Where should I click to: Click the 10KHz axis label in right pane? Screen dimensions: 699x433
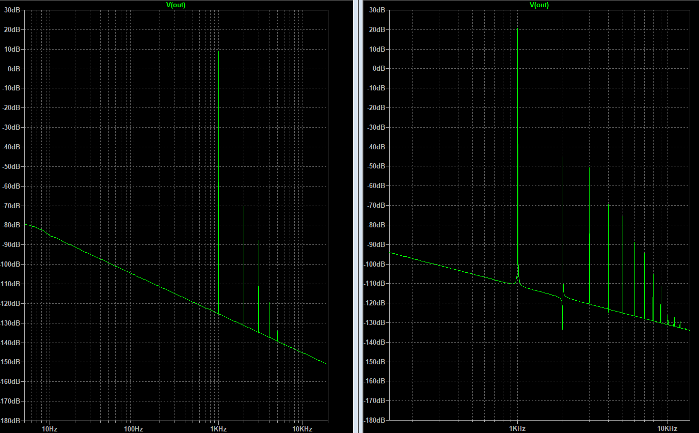coord(667,429)
